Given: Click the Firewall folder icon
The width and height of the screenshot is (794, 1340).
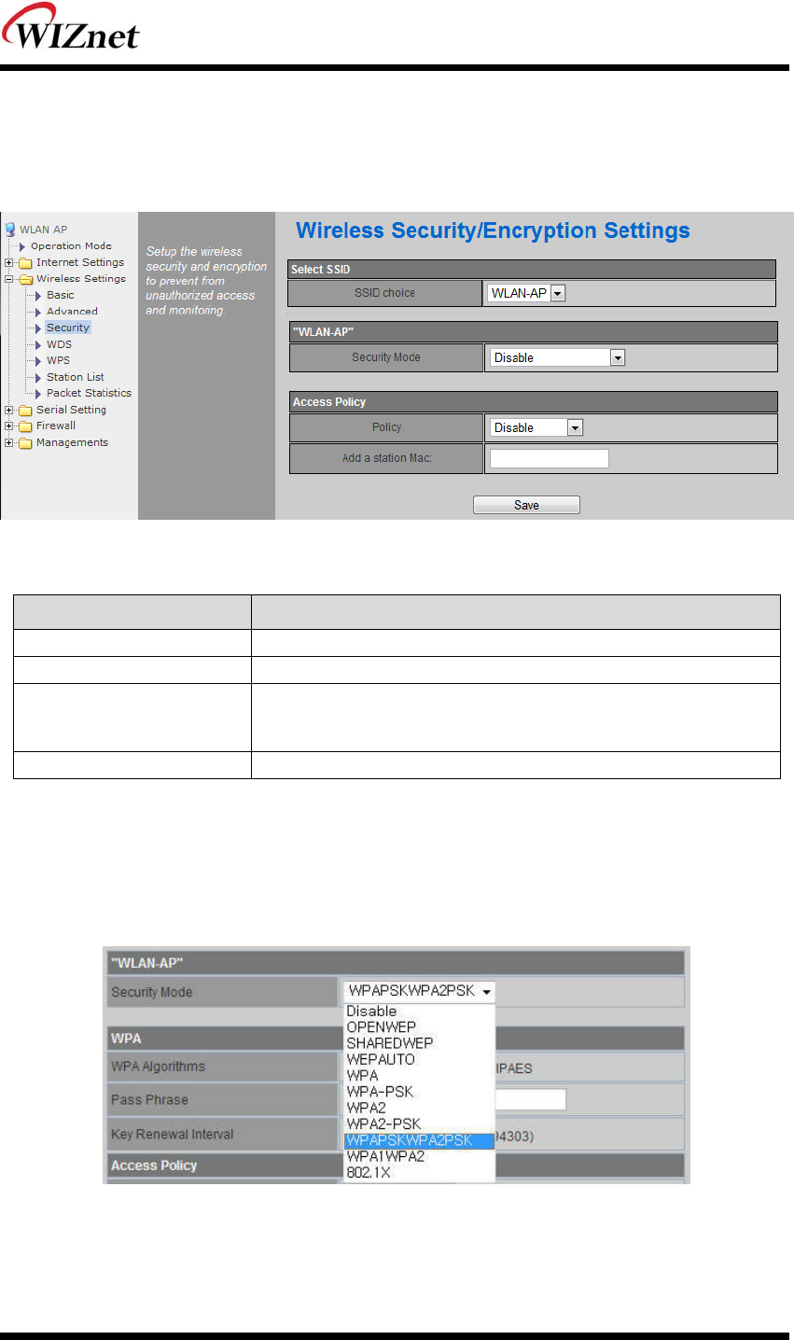Looking at the screenshot, I should point(25,426).
